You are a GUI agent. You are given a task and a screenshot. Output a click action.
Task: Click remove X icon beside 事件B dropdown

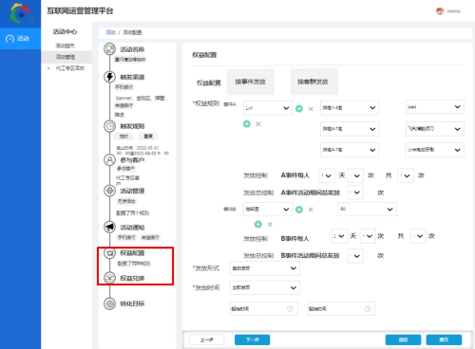(311, 210)
